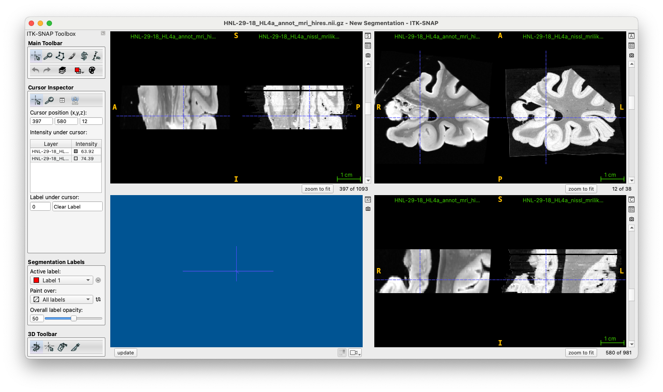The image size is (663, 392).
Task: Select the 3D spray can tool
Action: point(62,347)
